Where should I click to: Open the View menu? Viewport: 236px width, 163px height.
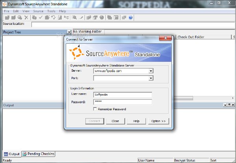(26, 11)
